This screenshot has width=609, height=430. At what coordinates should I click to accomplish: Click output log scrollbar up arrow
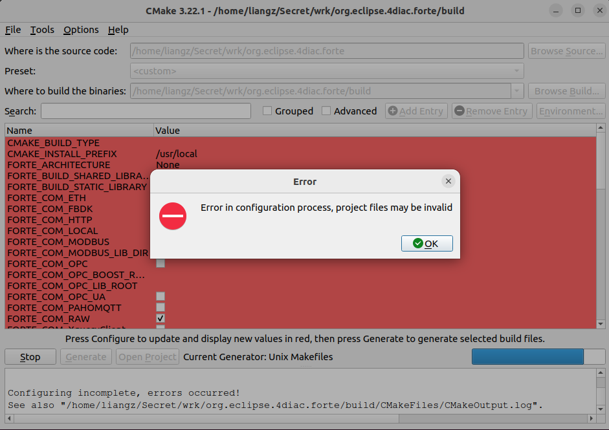pyautogui.click(x=601, y=373)
